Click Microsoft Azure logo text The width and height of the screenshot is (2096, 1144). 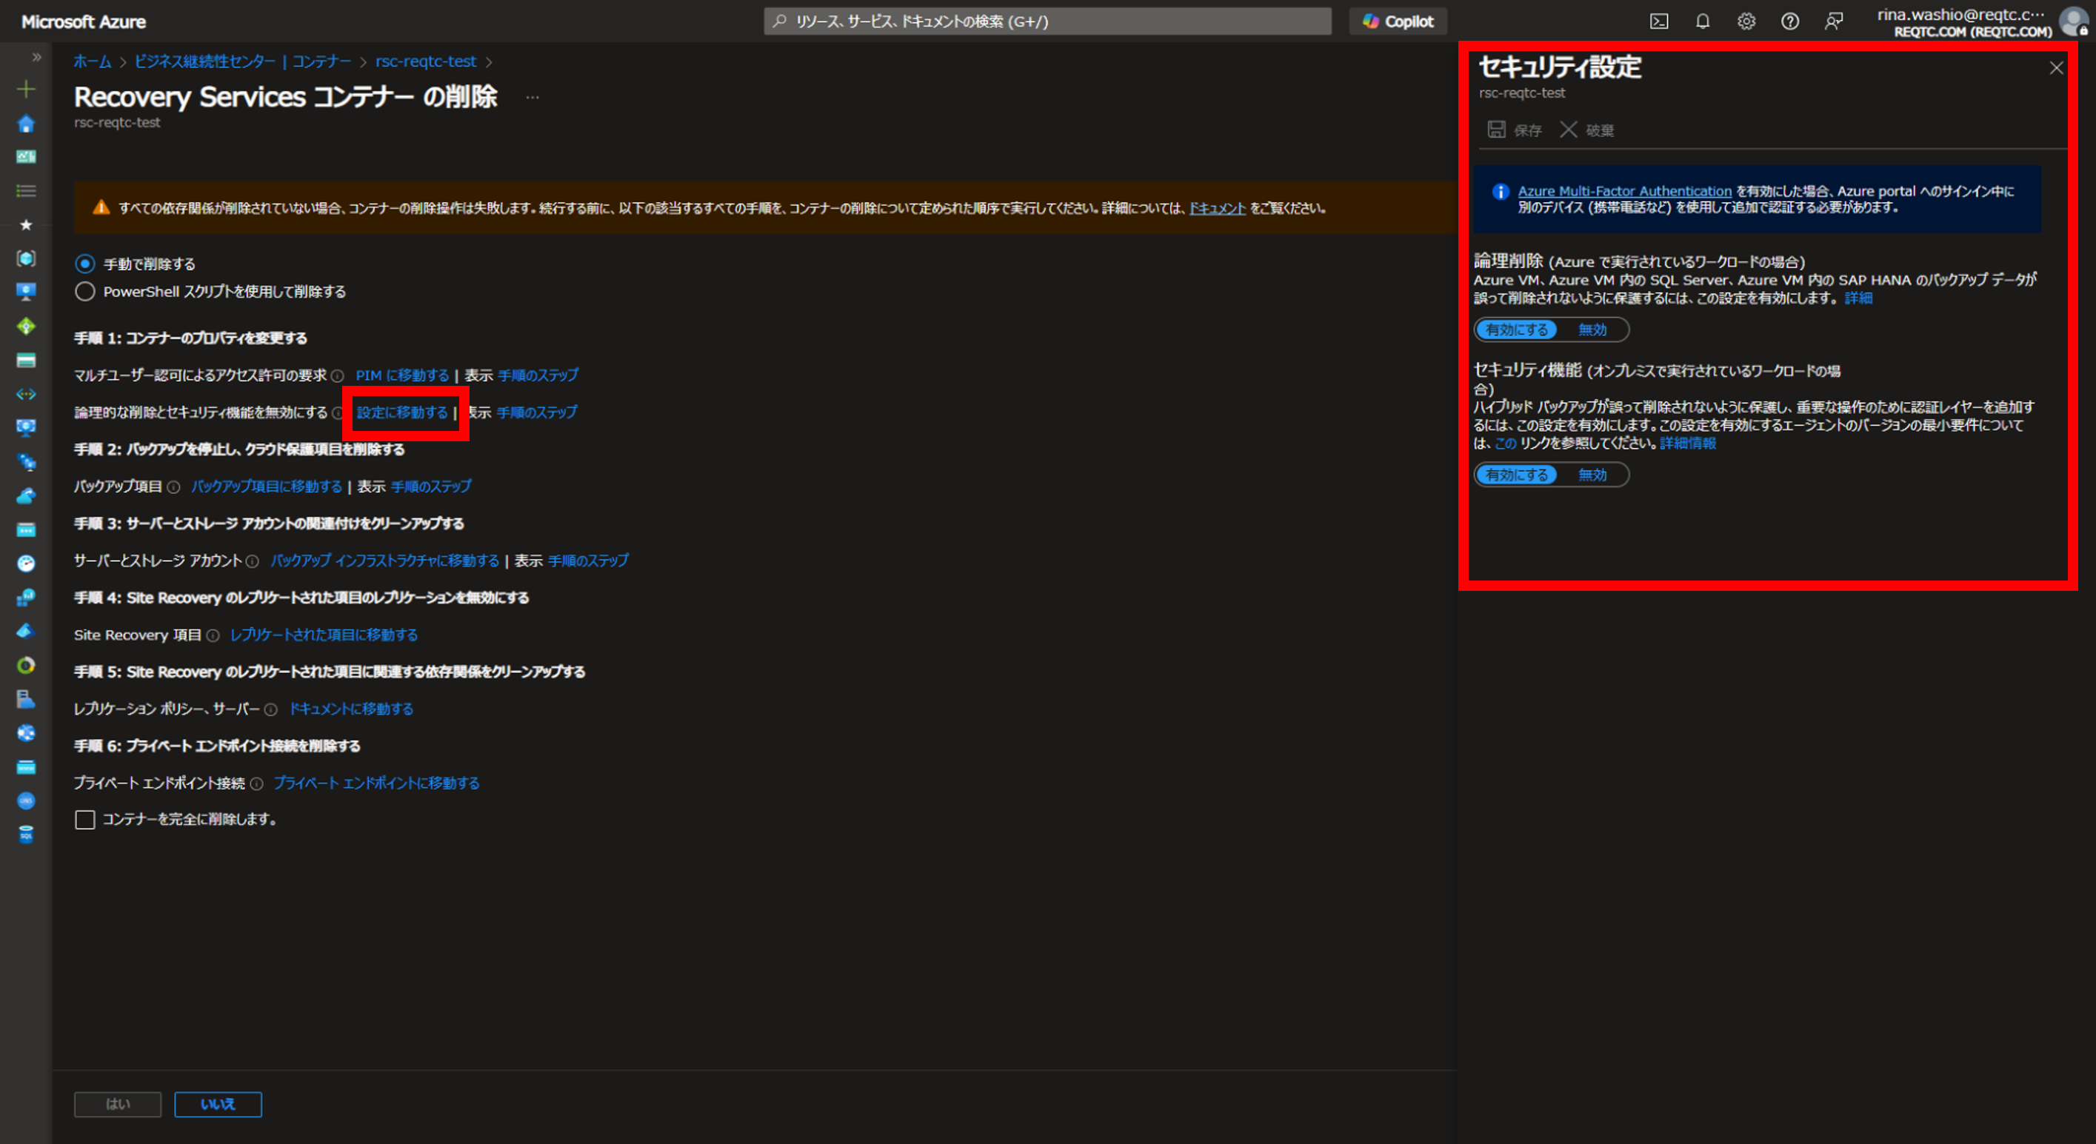(84, 22)
